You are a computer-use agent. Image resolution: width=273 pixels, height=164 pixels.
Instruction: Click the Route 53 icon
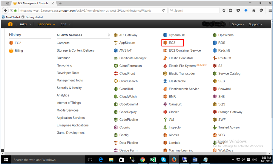click(215, 58)
